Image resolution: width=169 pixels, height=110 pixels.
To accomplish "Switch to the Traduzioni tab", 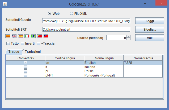I will pos(33,52).
